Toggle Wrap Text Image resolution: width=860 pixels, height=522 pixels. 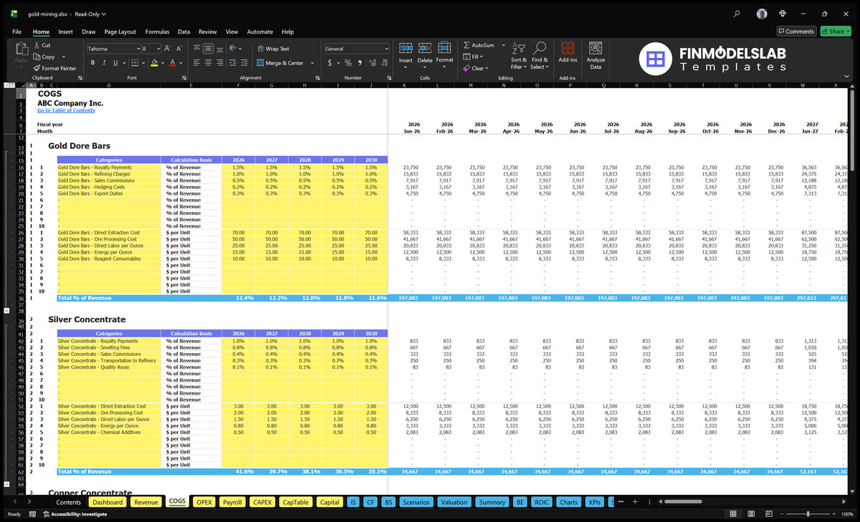(x=273, y=49)
